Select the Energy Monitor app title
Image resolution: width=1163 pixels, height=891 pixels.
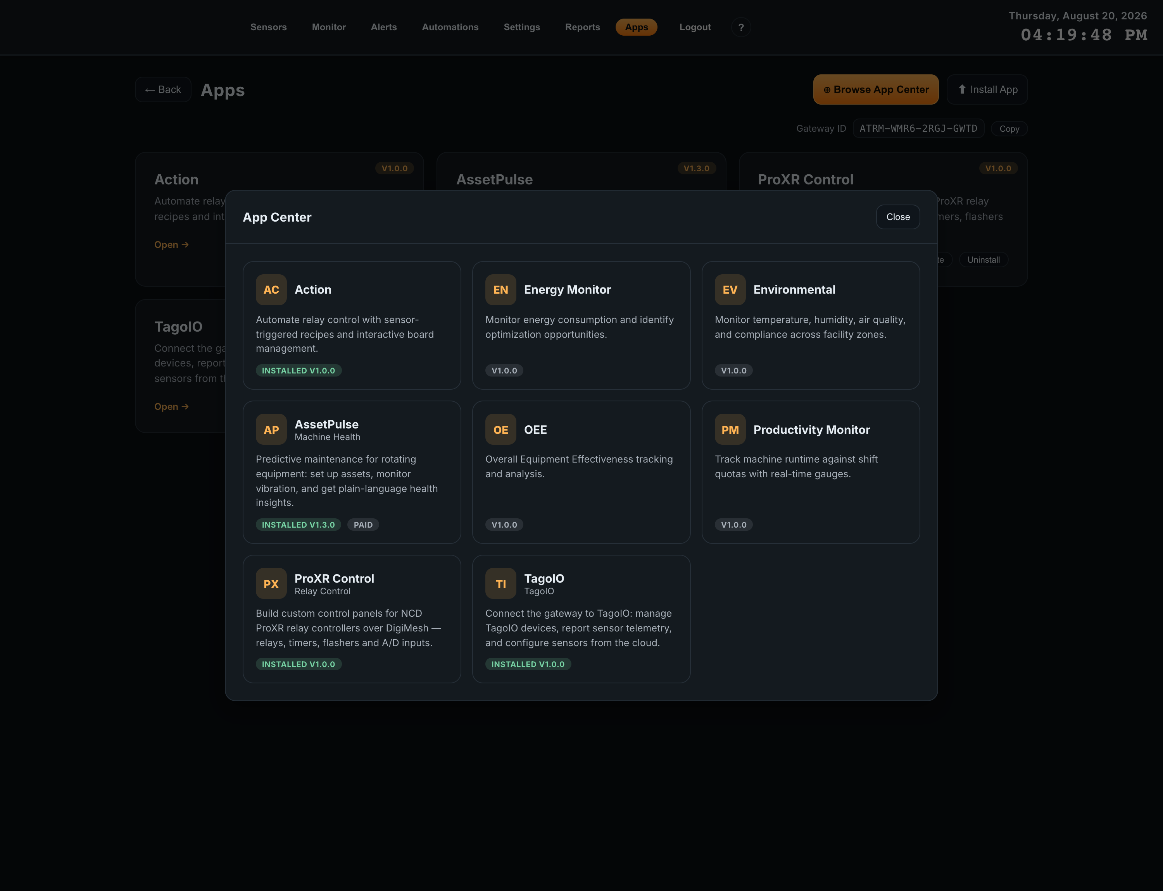[x=568, y=290]
